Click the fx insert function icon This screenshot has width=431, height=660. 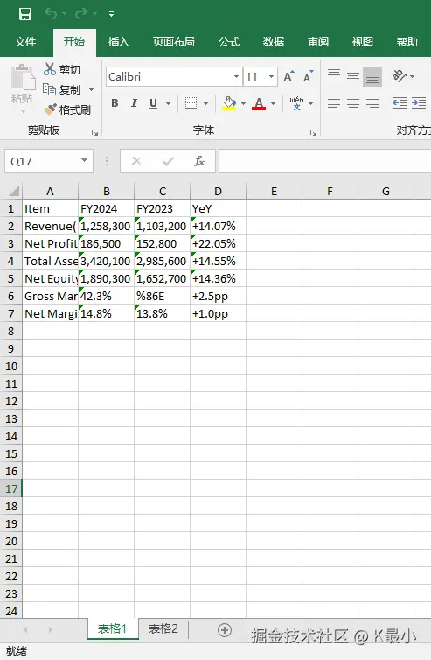[199, 161]
